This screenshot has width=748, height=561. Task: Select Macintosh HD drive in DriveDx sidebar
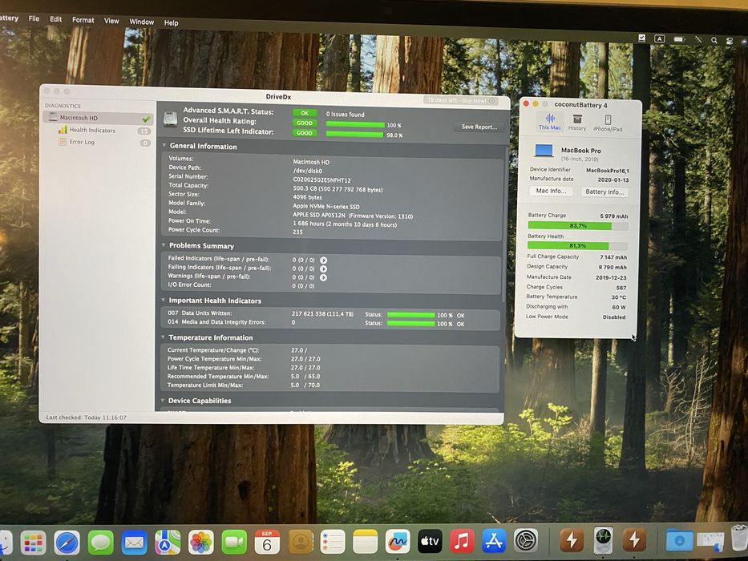[99, 117]
